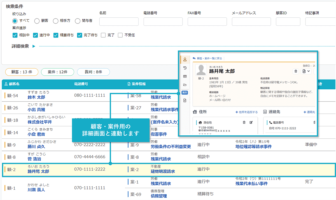Open the 残業代未払い事件 lawsuit link

click(x=251, y=183)
